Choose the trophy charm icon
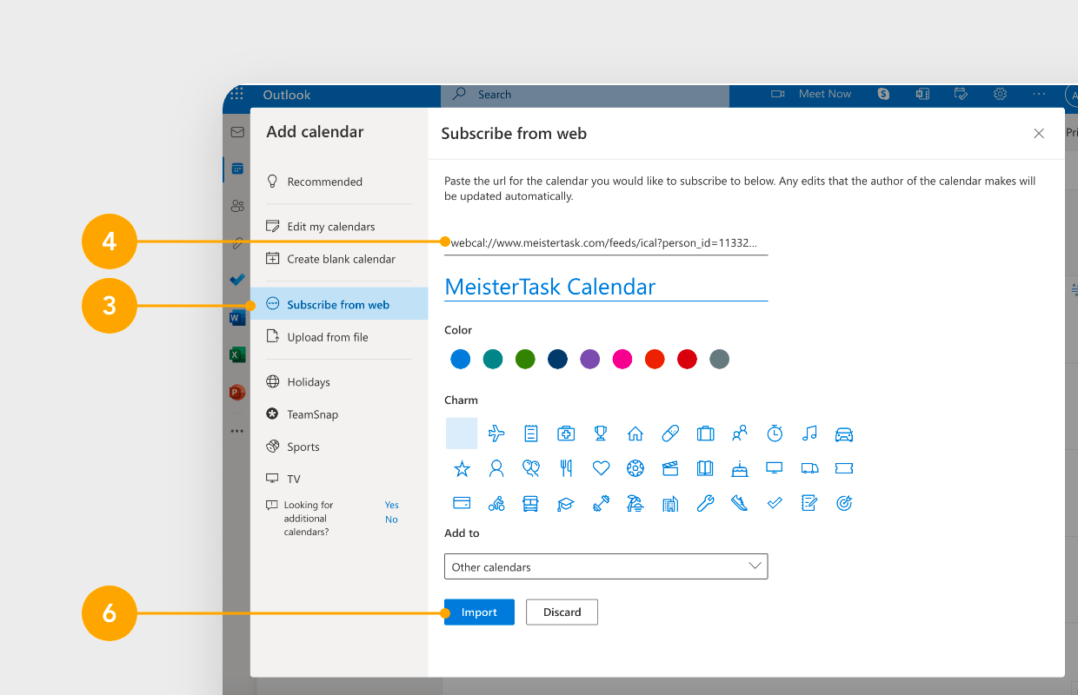Viewport: 1078px width, 695px height. pyautogui.click(x=601, y=434)
